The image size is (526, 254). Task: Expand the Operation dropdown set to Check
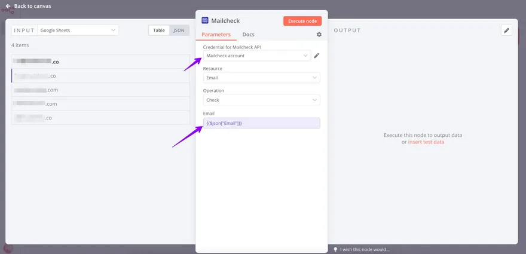pos(262,100)
